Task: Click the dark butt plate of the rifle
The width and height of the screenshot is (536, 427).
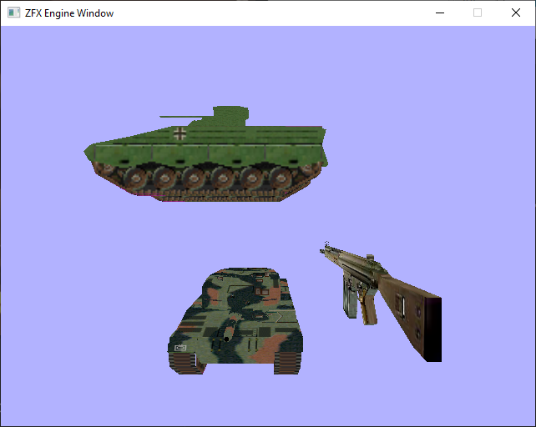Action: click(x=432, y=329)
